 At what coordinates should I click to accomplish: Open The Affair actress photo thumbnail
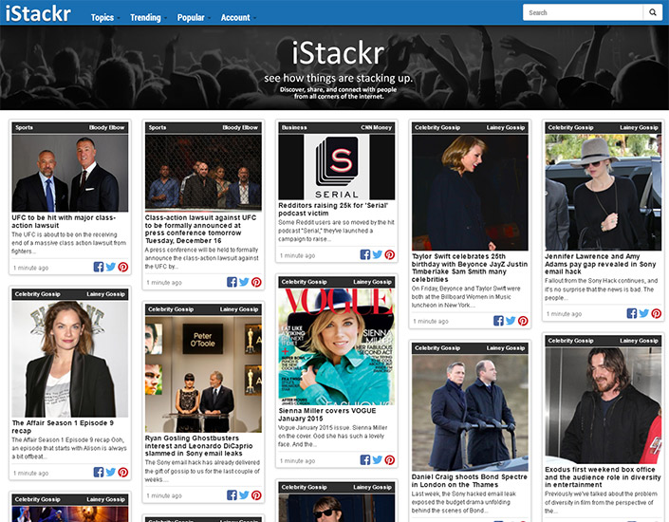(70, 359)
